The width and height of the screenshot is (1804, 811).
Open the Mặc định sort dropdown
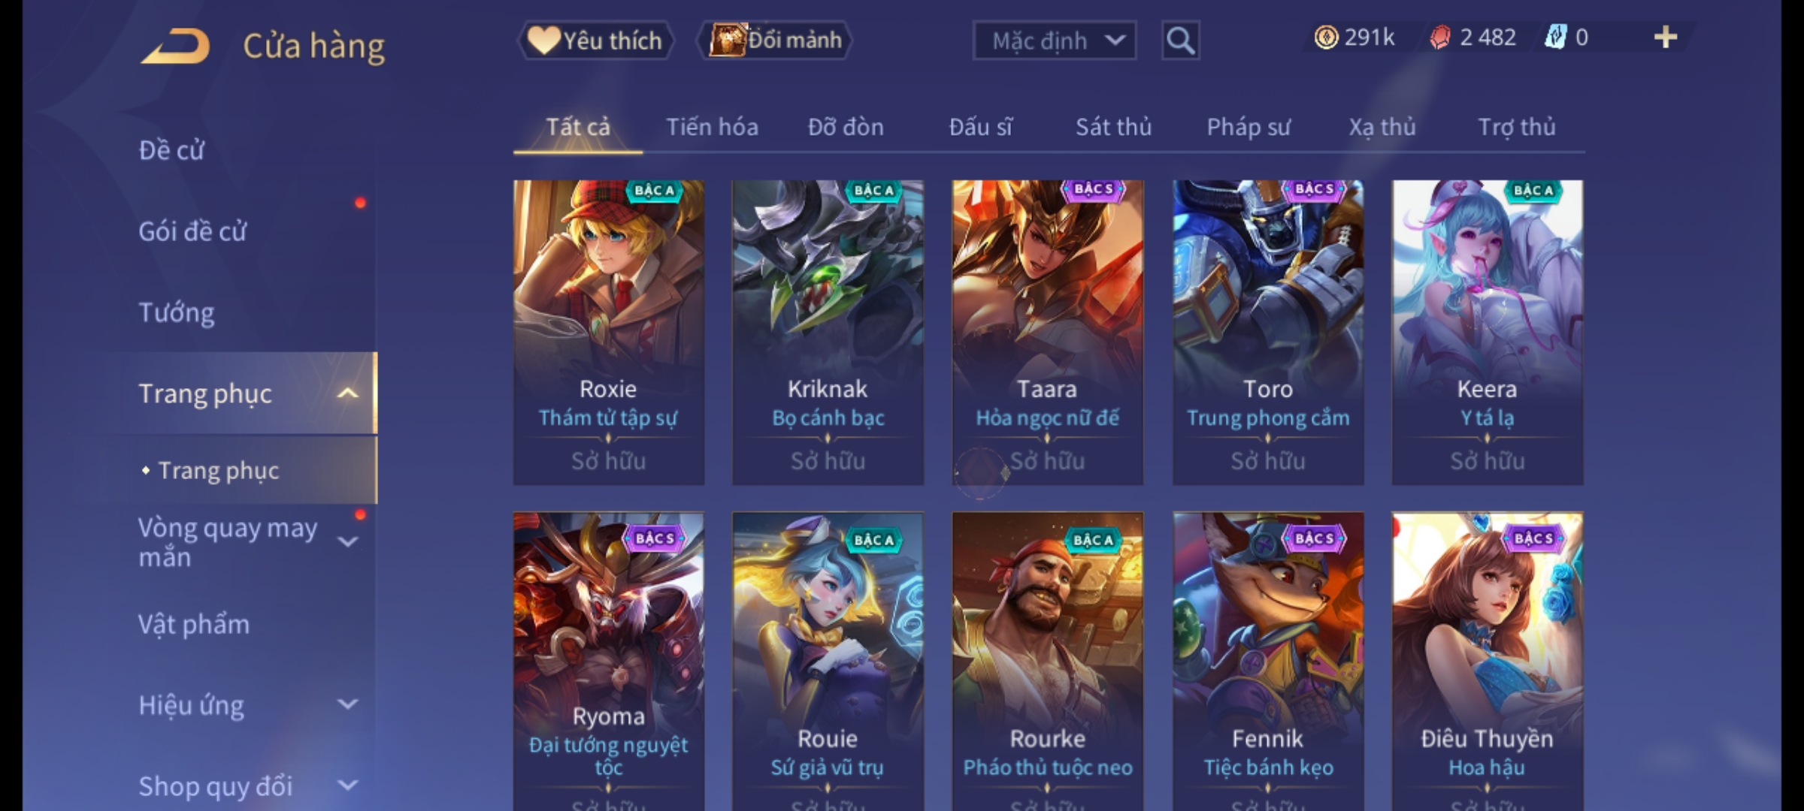(1054, 41)
